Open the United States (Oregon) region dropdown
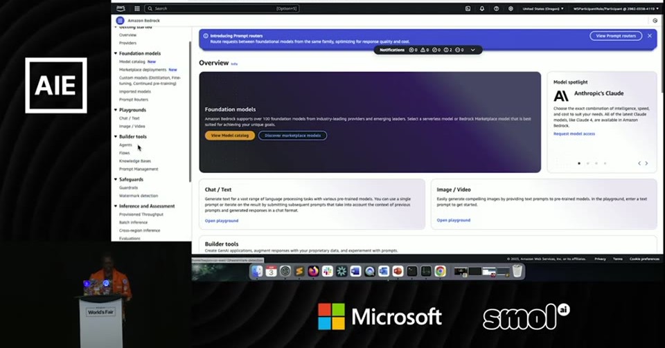 [543, 8]
